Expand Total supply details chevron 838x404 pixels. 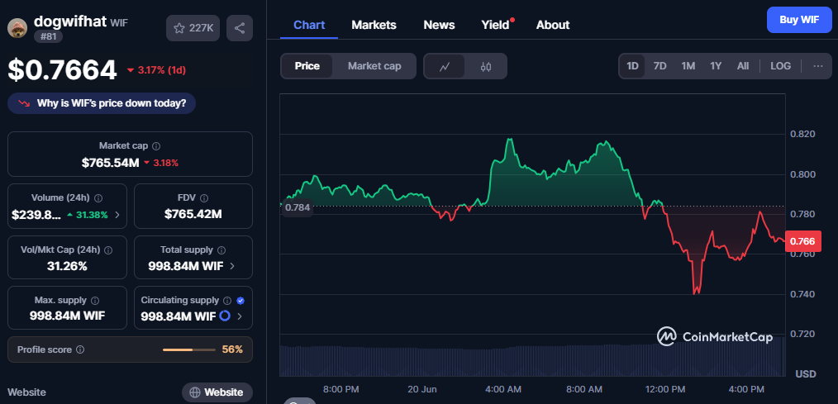click(x=232, y=266)
